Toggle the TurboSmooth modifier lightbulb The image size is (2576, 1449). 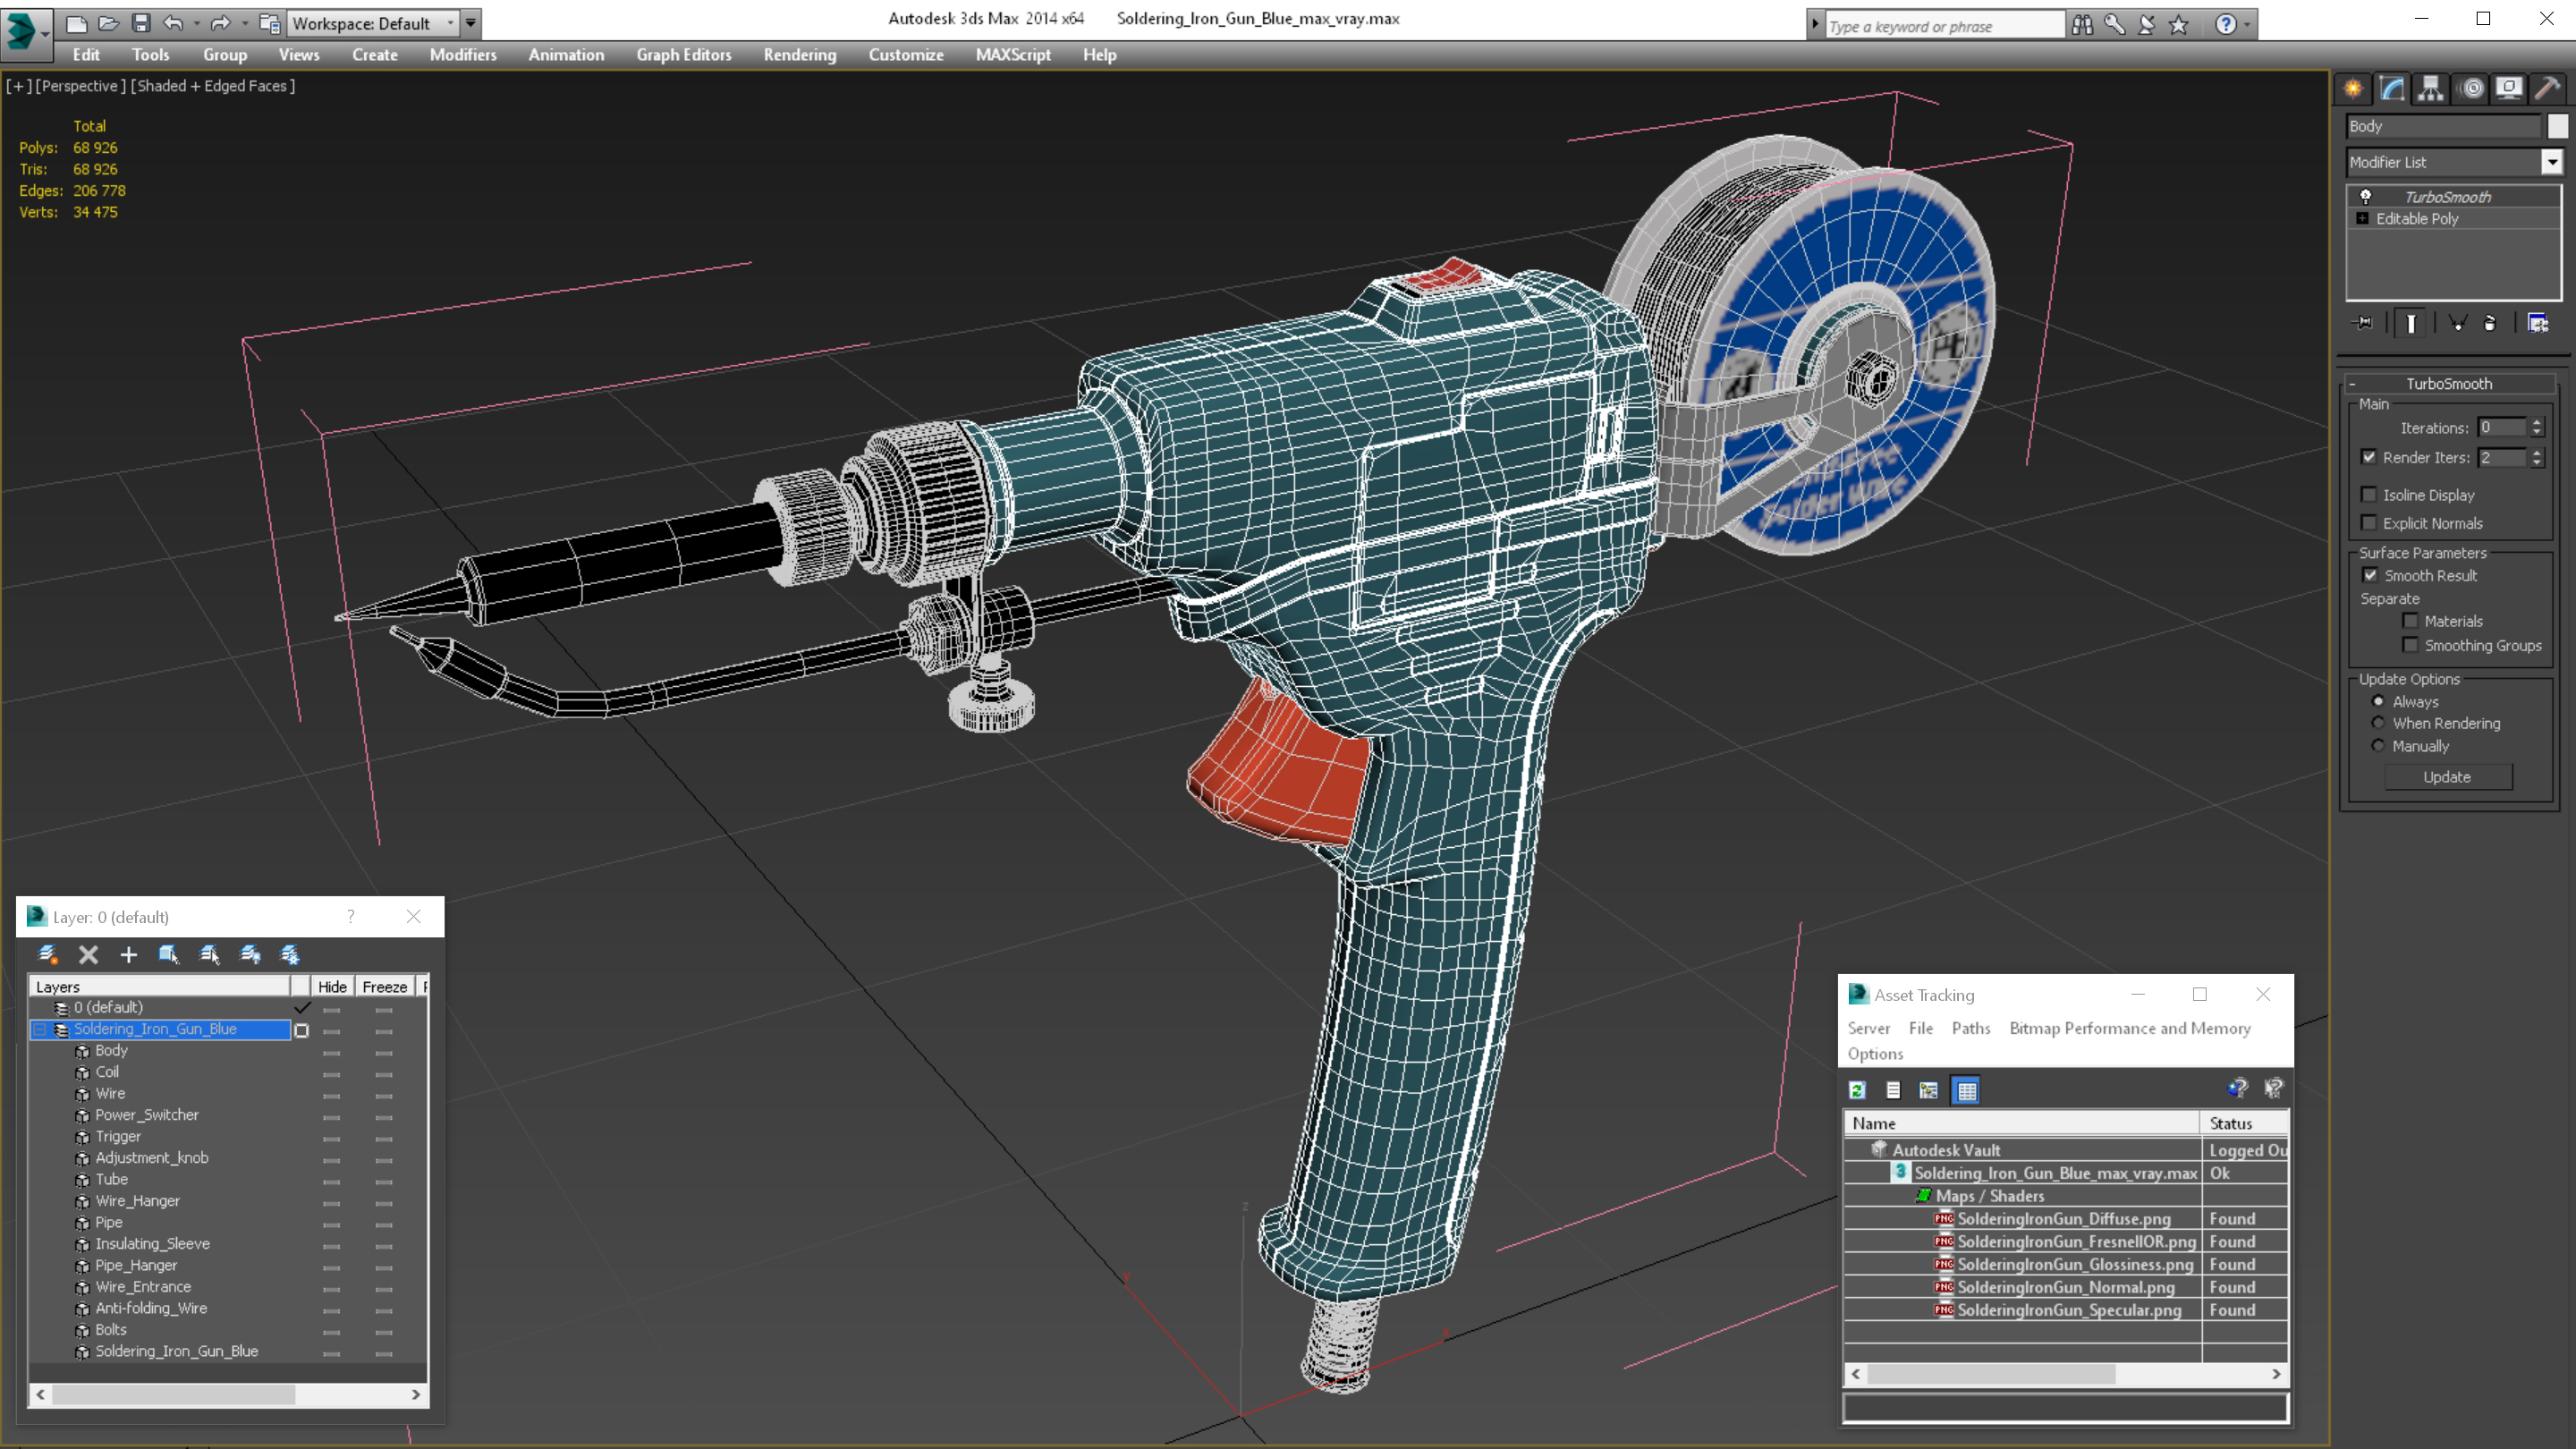(x=2365, y=197)
